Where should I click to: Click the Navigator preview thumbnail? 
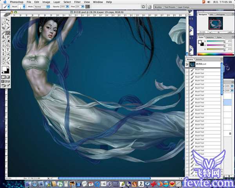[x=215, y=23]
